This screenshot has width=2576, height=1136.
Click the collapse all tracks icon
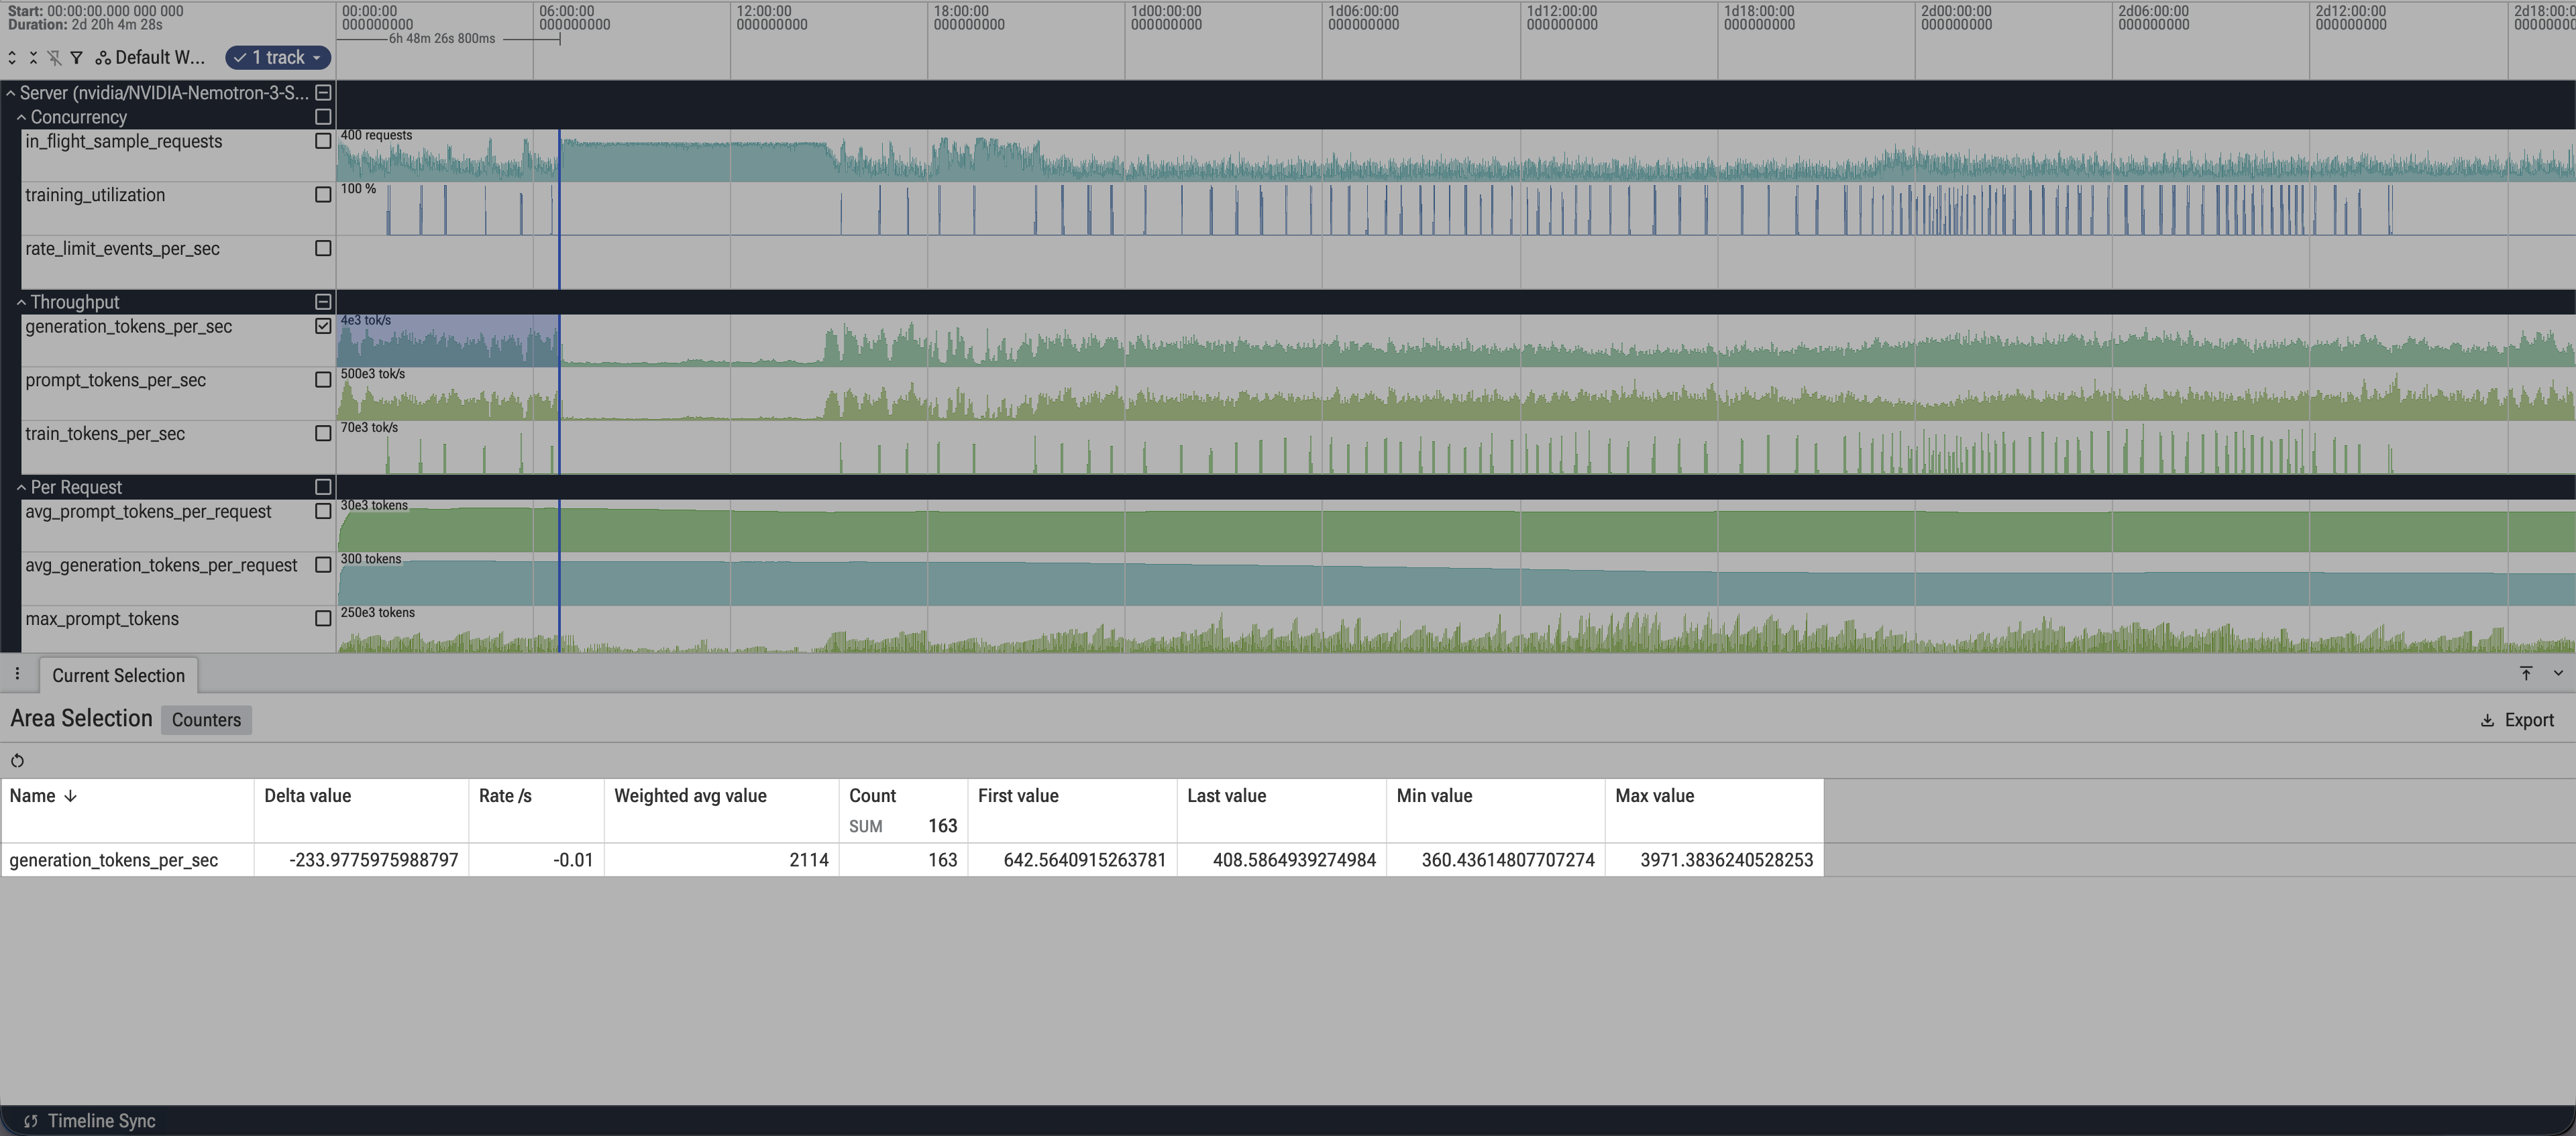[x=33, y=58]
